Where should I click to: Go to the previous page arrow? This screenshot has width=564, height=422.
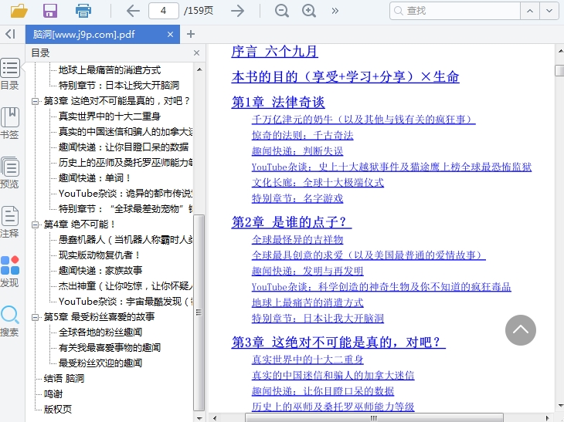133,11
